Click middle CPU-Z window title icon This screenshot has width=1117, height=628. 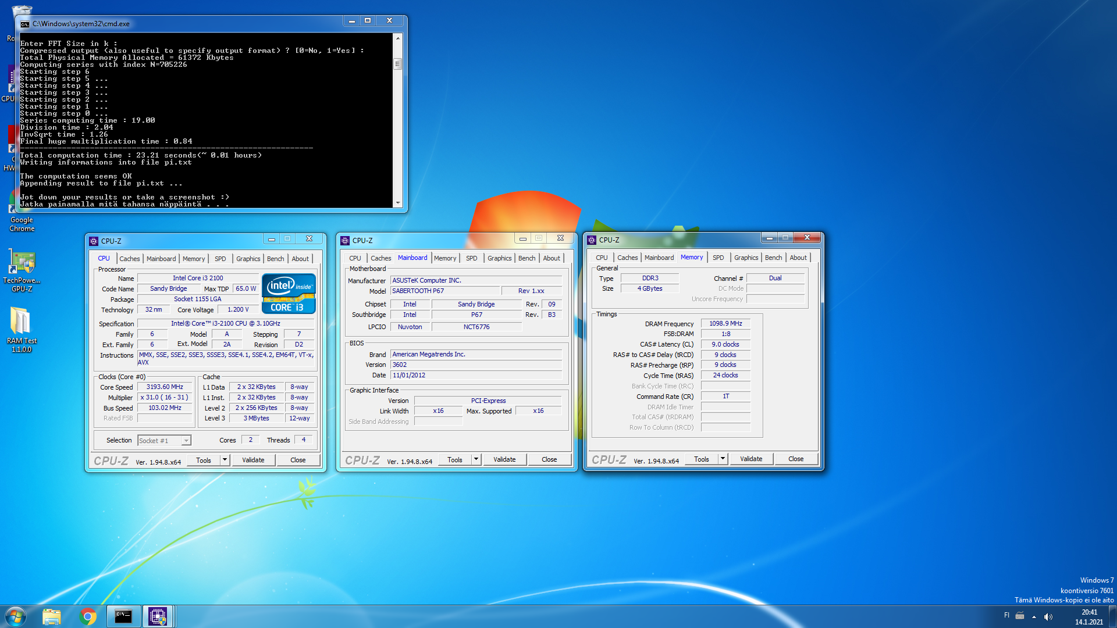tap(345, 240)
